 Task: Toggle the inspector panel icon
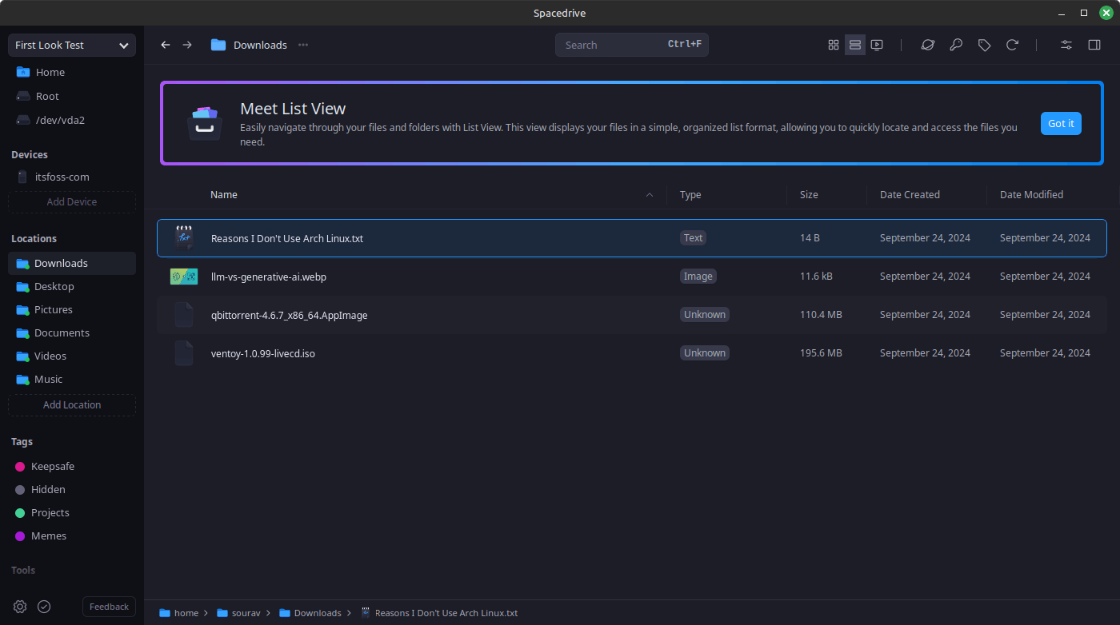(1094, 45)
